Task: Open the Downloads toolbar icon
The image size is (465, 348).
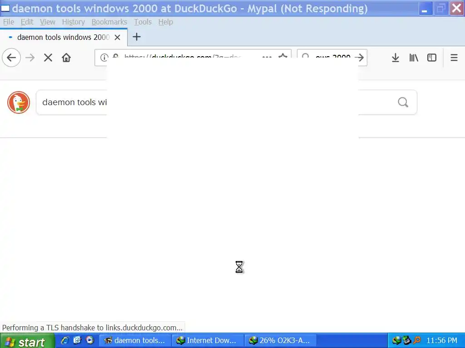Action: pos(396,58)
